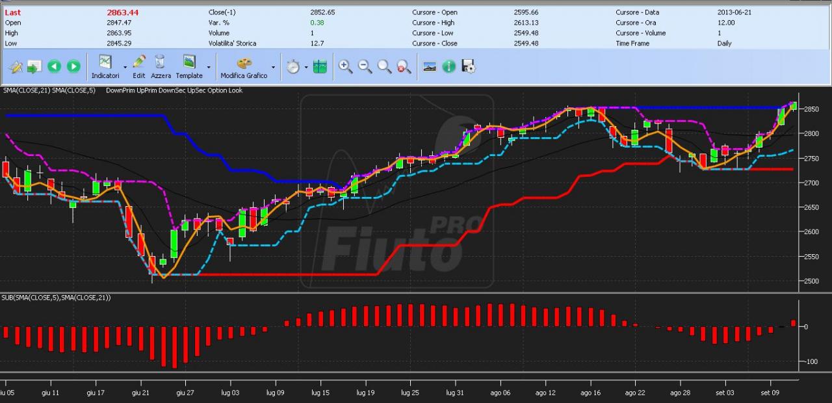Click the magnifier with red X icon
The height and width of the screenshot is (403, 832).
(404, 66)
